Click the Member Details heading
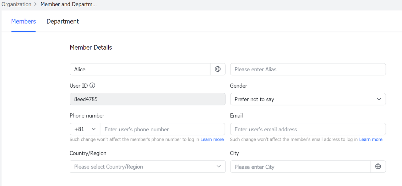This screenshot has width=402, height=186. pyautogui.click(x=91, y=47)
